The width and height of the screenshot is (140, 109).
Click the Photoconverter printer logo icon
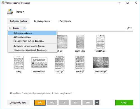click(x=10, y=12)
